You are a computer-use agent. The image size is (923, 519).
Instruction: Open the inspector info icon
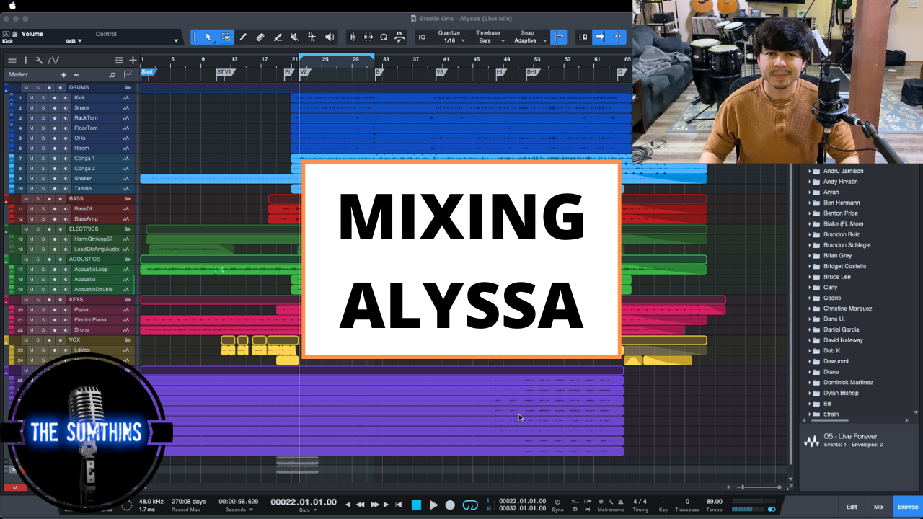(25, 61)
